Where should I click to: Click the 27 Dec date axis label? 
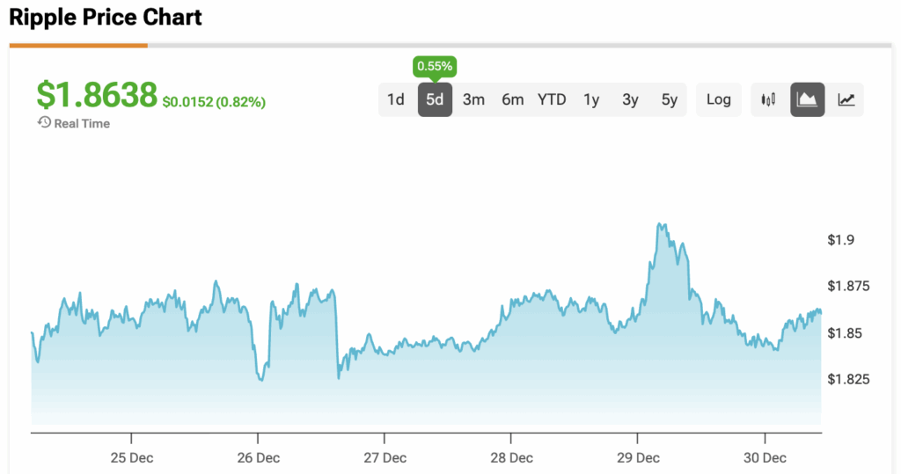[x=385, y=458]
